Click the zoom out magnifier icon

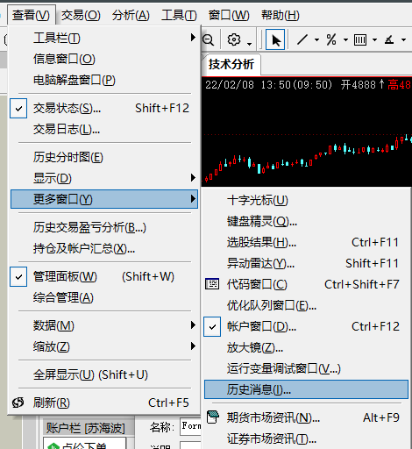[x=209, y=39]
